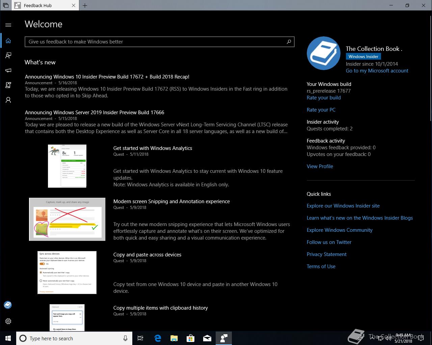The width and height of the screenshot is (432, 345).
Task: Click screen snipping quest thumbnail
Action: pos(67,219)
